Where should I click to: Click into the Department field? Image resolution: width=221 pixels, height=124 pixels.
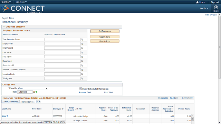pyautogui.click(x=63, y=61)
